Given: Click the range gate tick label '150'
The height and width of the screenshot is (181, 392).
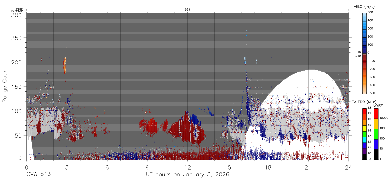Looking at the screenshot, I should coord(17,87).
